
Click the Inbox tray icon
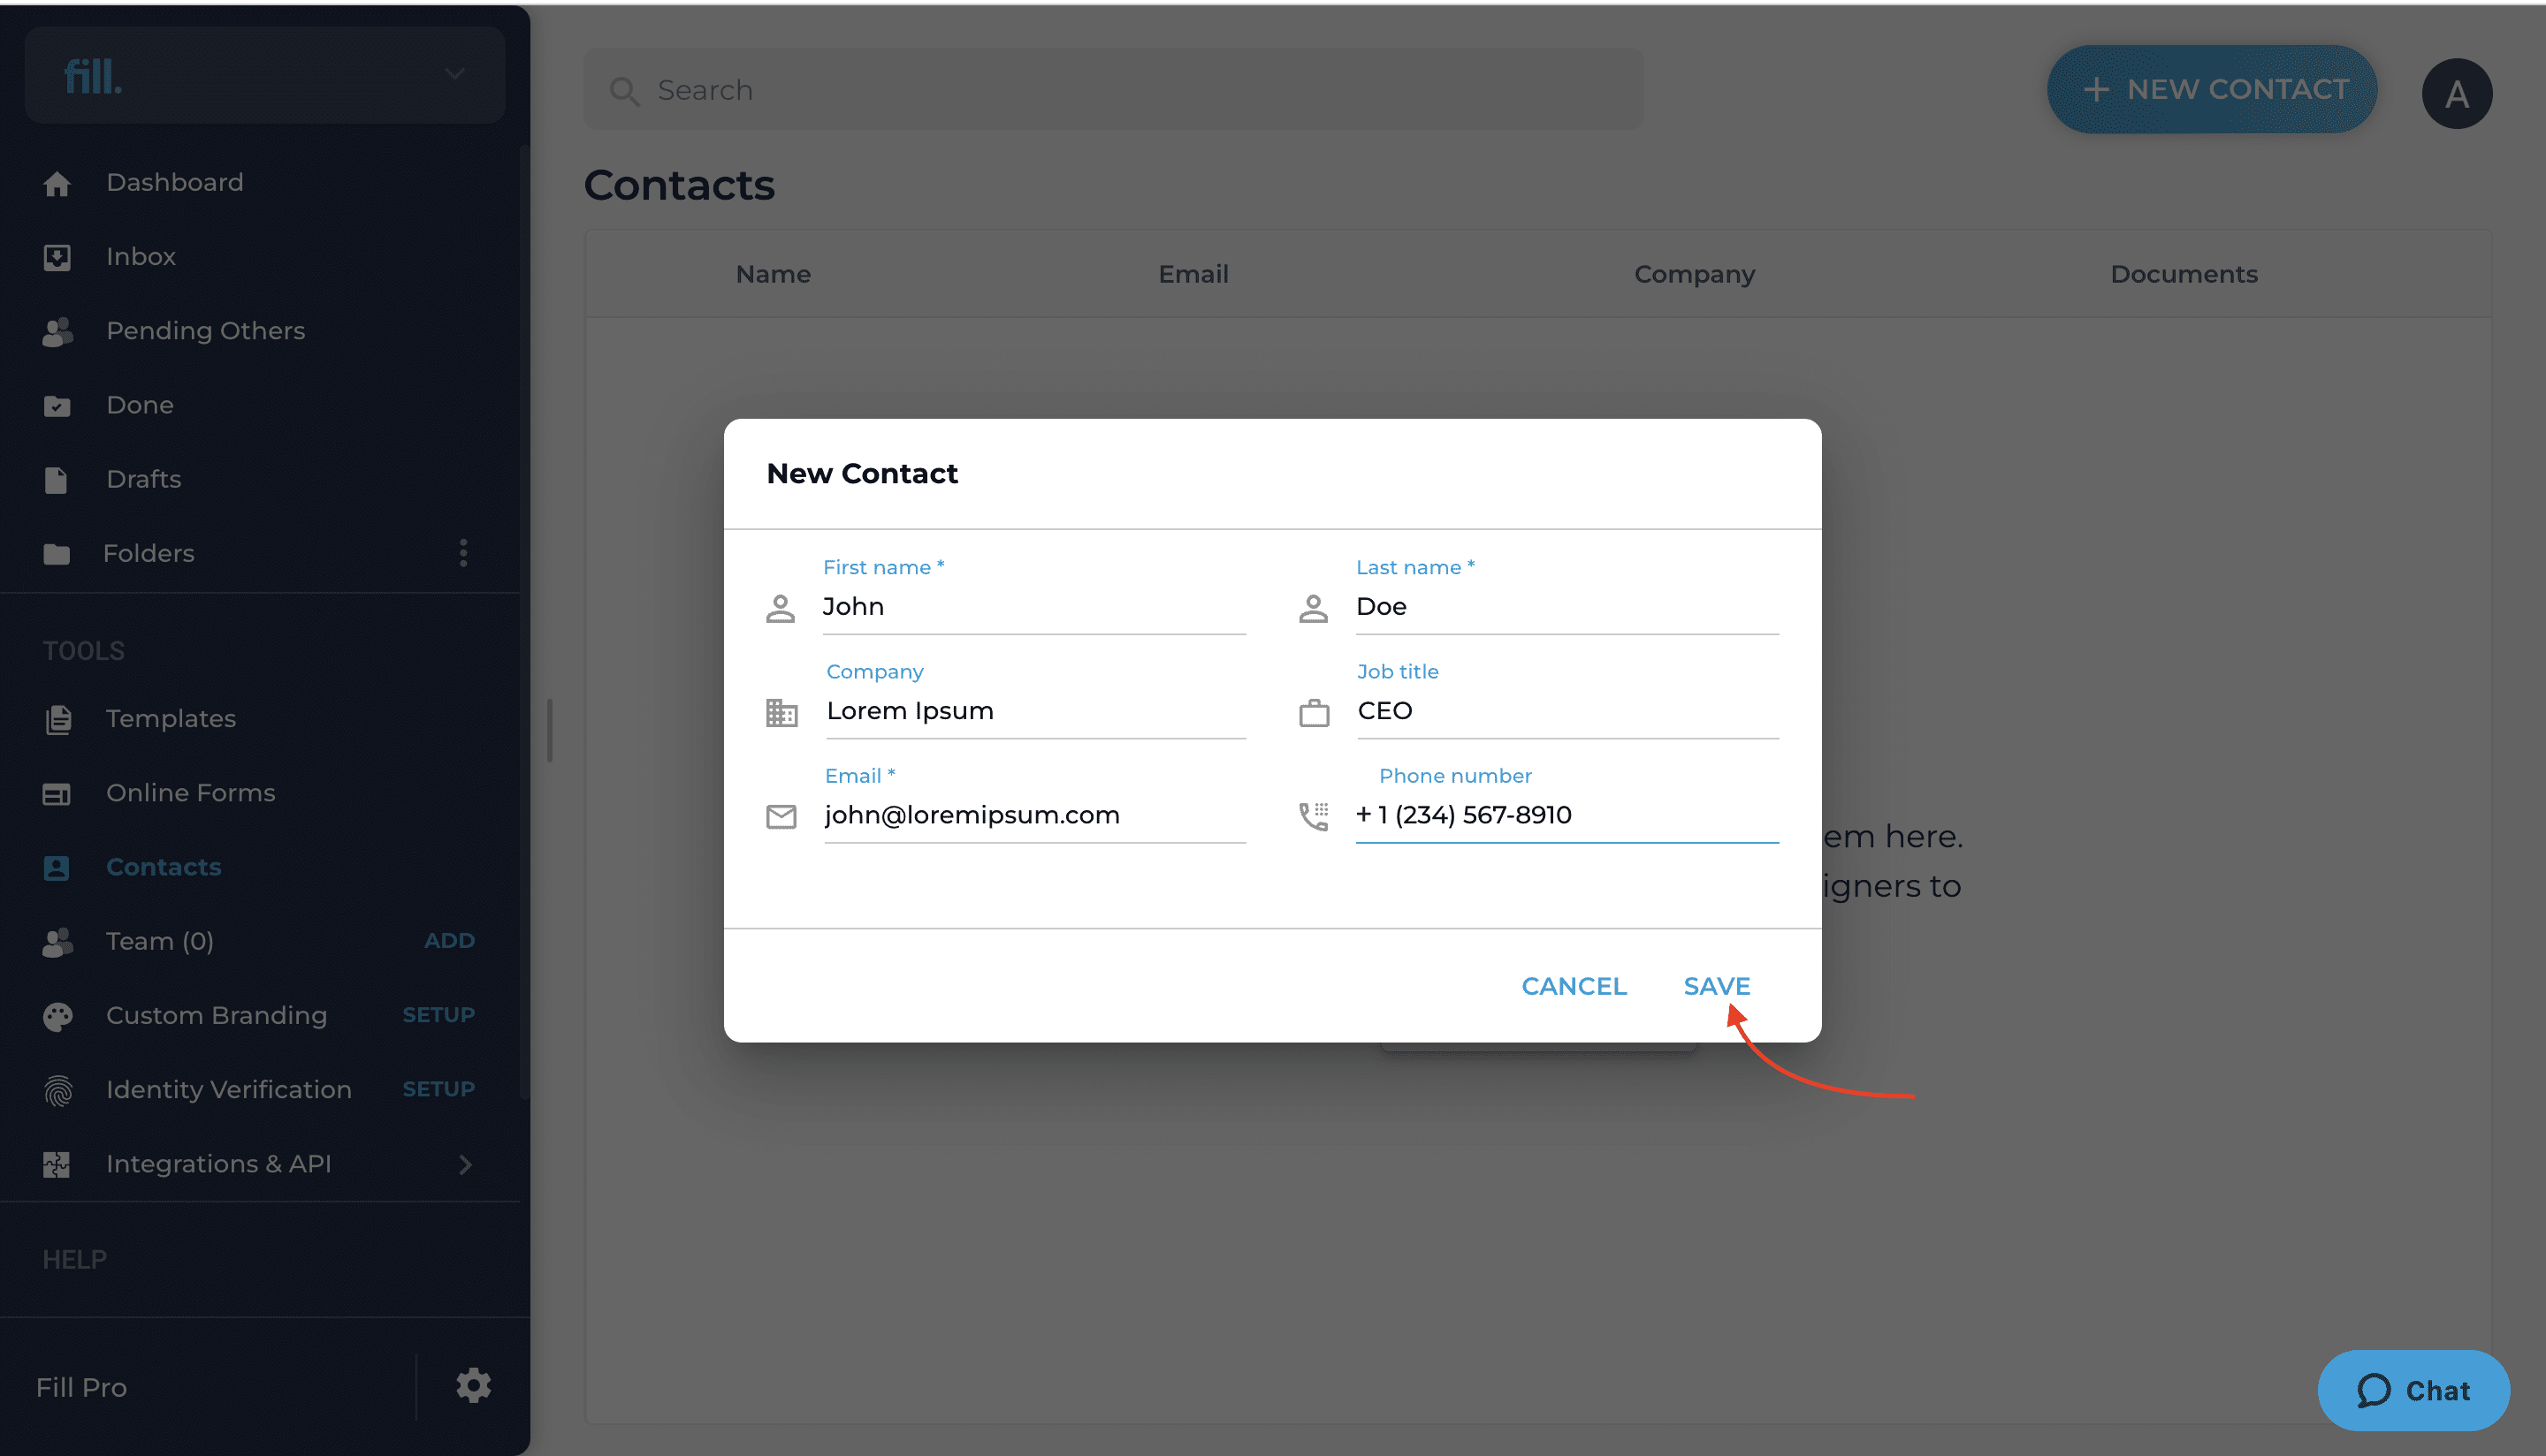[x=57, y=257]
